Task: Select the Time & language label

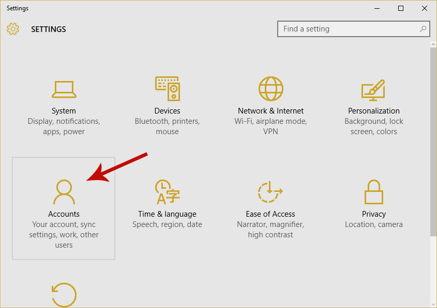Action: coord(167,214)
